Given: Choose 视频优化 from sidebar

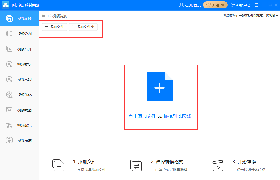Looking at the screenshot, I should click(x=20, y=95).
